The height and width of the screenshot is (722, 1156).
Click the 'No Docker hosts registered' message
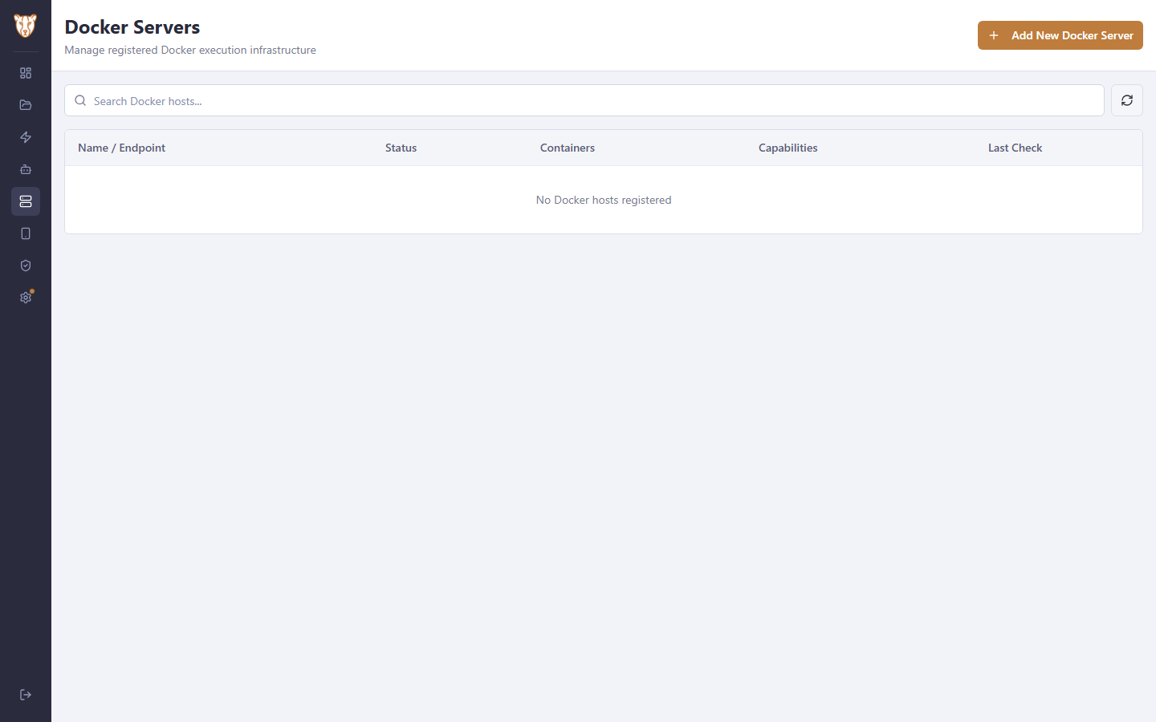click(x=604, y=200)
